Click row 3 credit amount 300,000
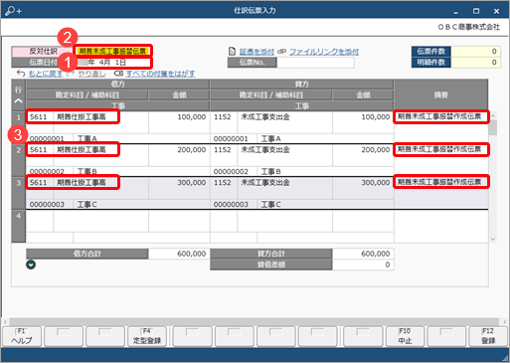510x363 pixels. click(363, 182)
